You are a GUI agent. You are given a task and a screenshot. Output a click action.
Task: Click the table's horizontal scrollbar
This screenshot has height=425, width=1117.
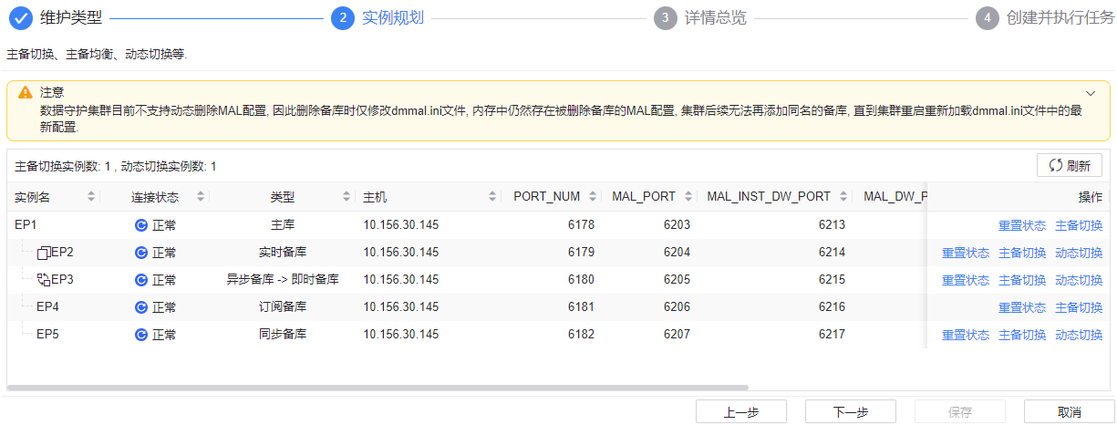[x=378, y=388]
